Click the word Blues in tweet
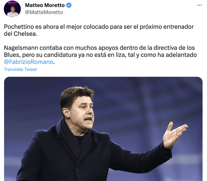Viewport: 207px width, 181px height. 12,55
